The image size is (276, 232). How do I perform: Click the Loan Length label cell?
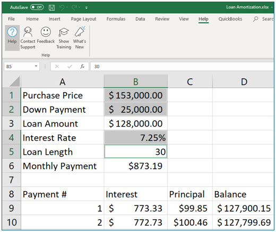(63, 152)
